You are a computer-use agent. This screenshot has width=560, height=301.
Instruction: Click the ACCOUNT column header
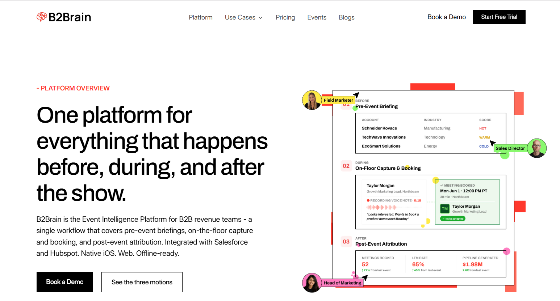click(370, 120)
